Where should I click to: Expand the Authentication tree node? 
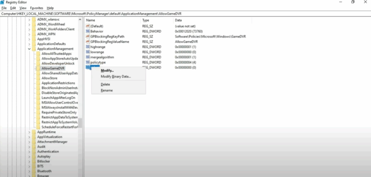tap(29, 152)
